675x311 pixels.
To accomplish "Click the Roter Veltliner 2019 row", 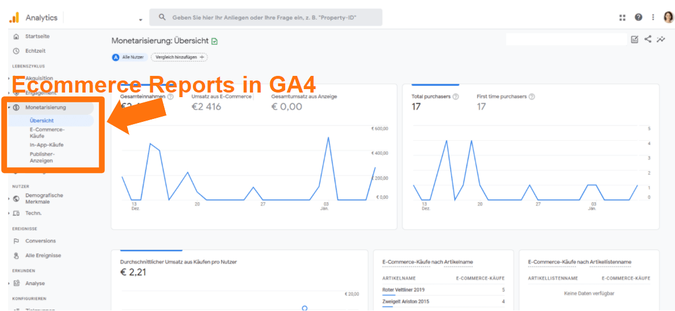I will coord(443,290).
